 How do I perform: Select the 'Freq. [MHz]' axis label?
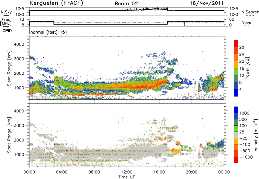[x=6, y=22]
